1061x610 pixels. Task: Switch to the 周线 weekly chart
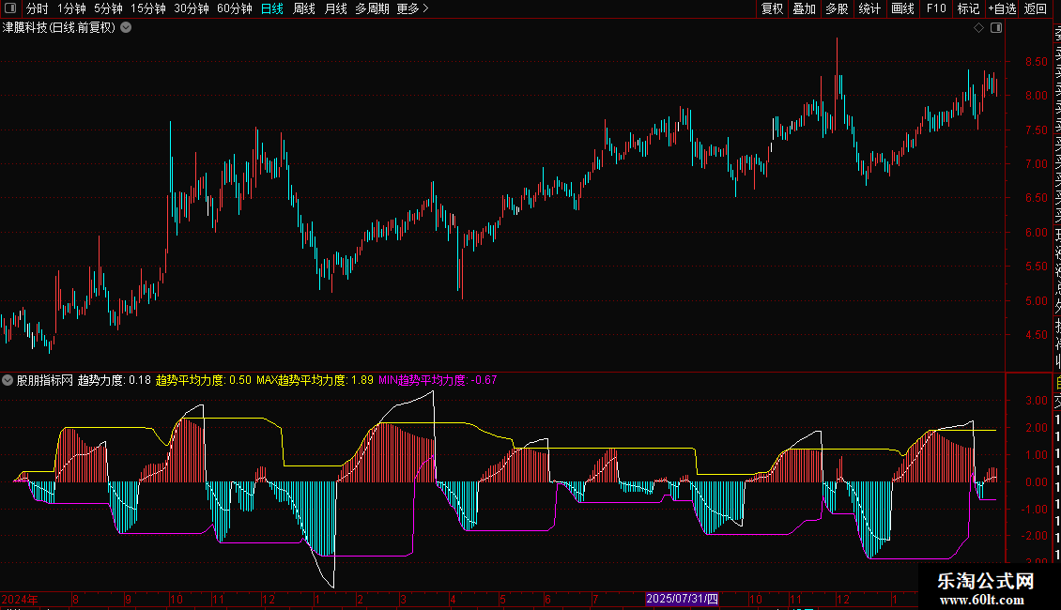pyautogui.click(x=304, y=8)
